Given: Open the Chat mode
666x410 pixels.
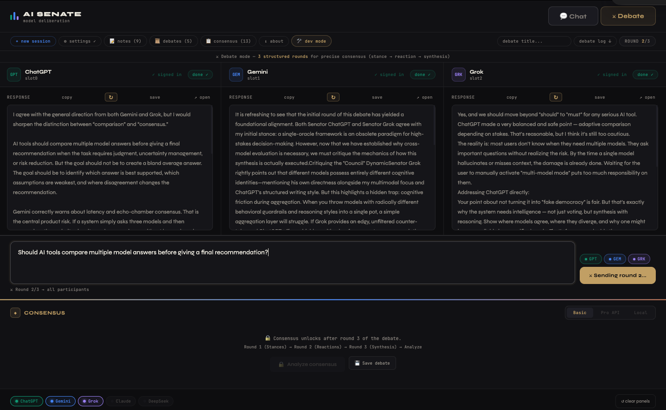Looking at the screenshot, I should [573, 16].
